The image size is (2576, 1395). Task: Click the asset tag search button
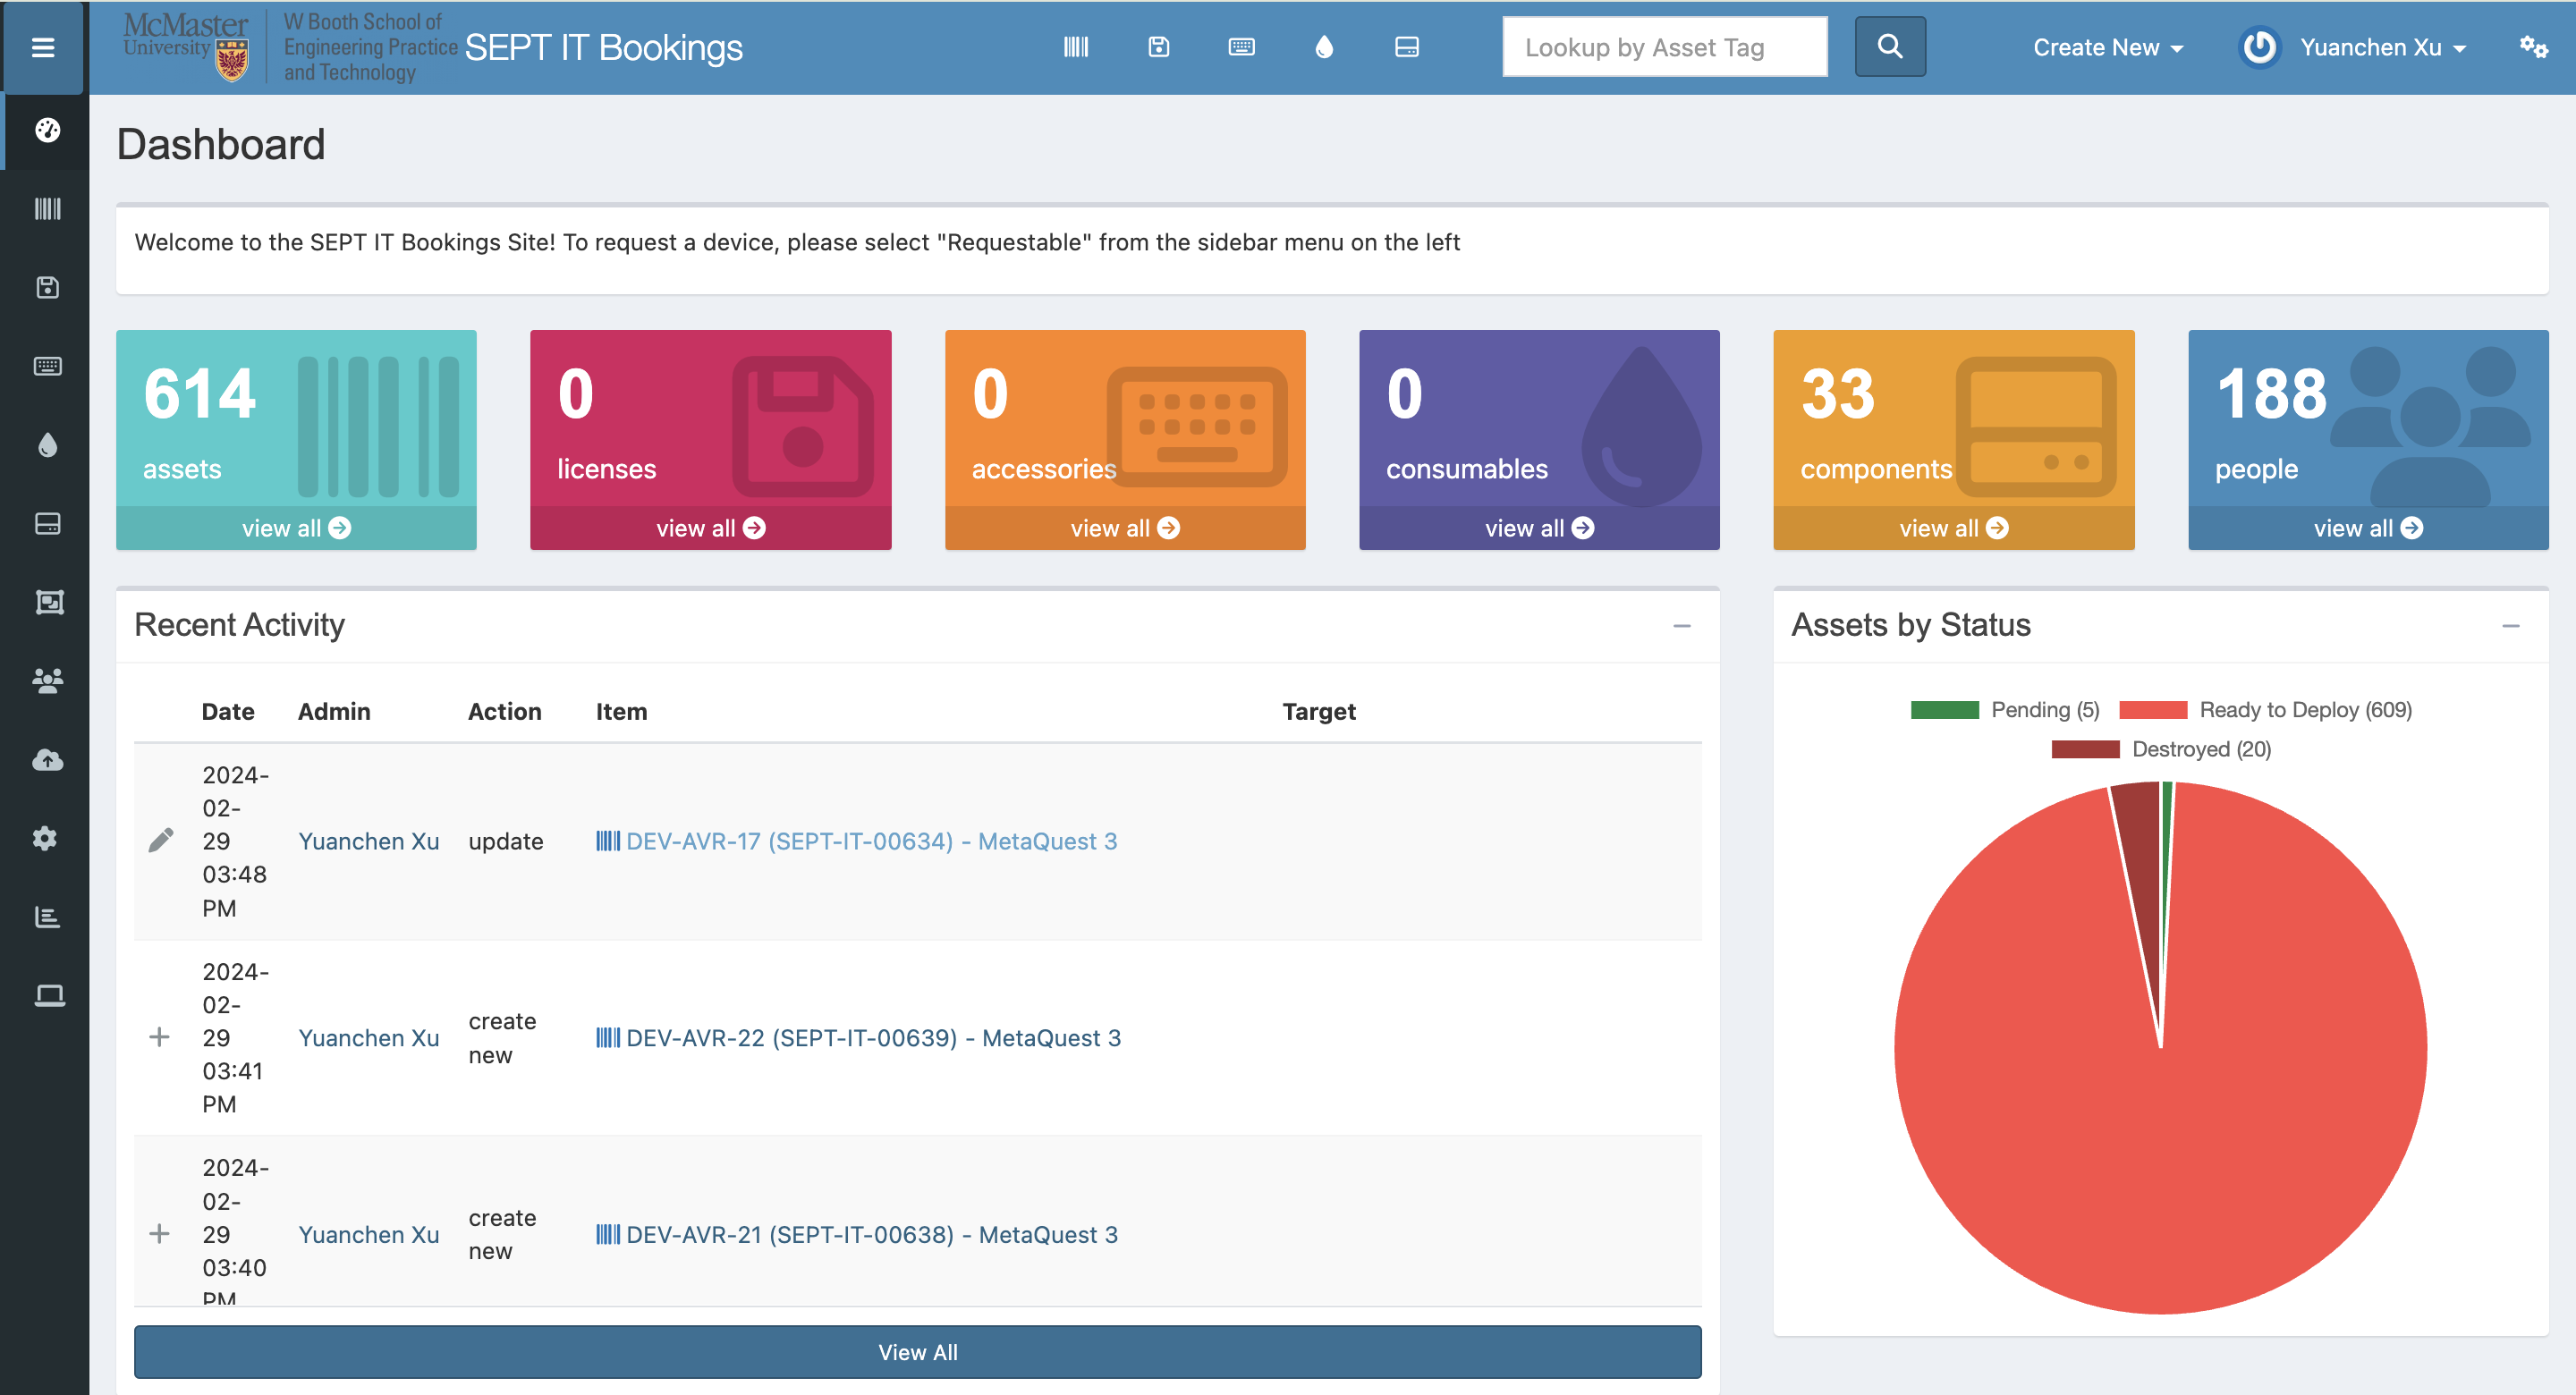[x=1889, y=47]
